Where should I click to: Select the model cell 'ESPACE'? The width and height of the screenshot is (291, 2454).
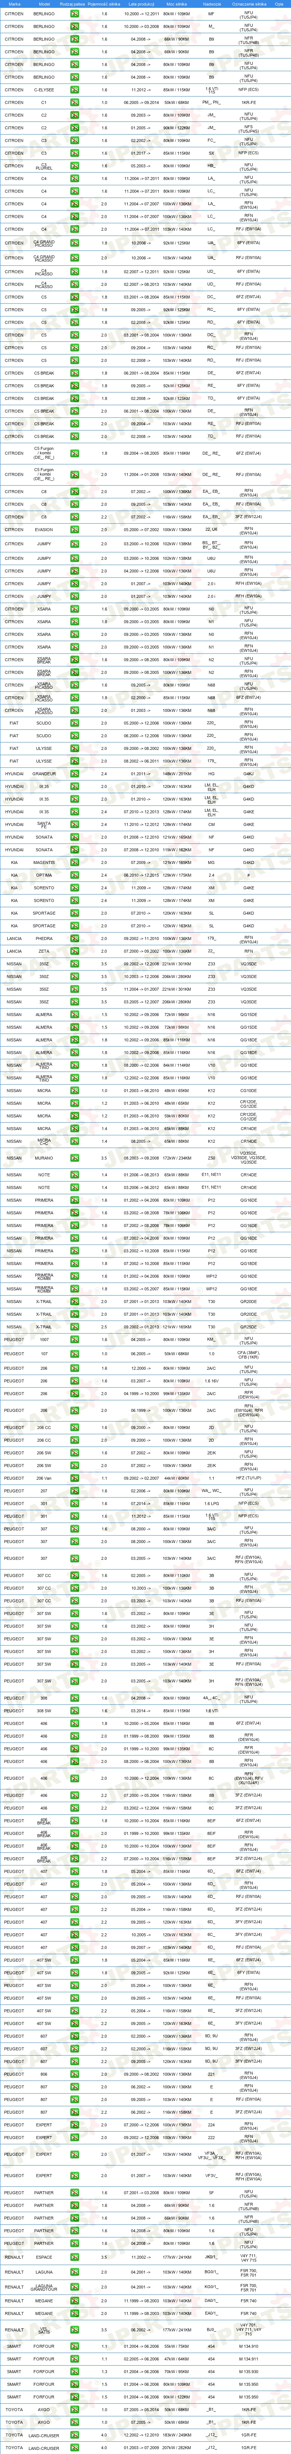pos(44,2257)
